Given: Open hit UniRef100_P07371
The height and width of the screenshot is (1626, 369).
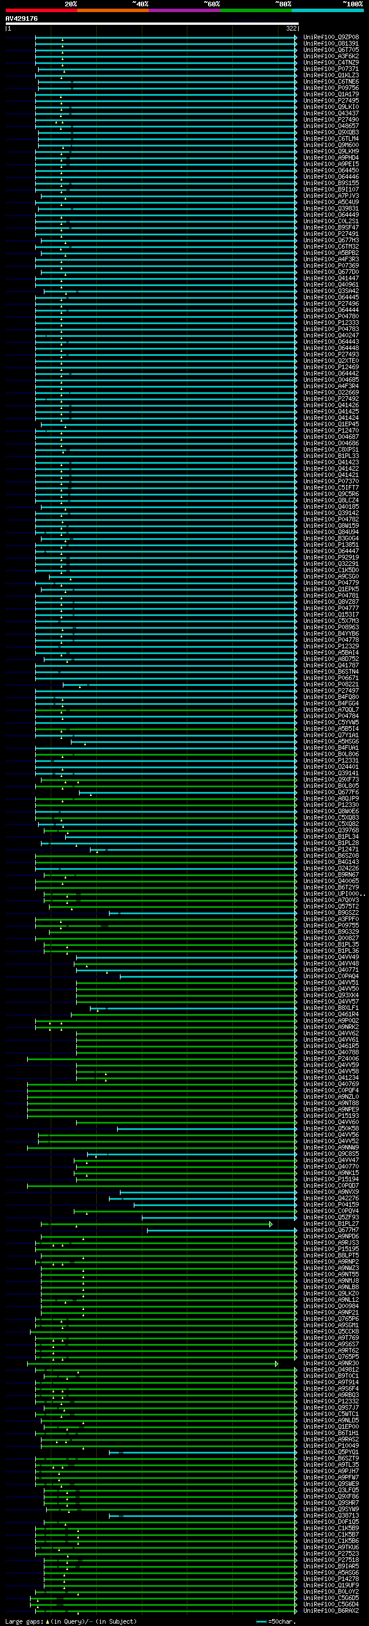Looking at the screenshot, I should click(330, 69).
